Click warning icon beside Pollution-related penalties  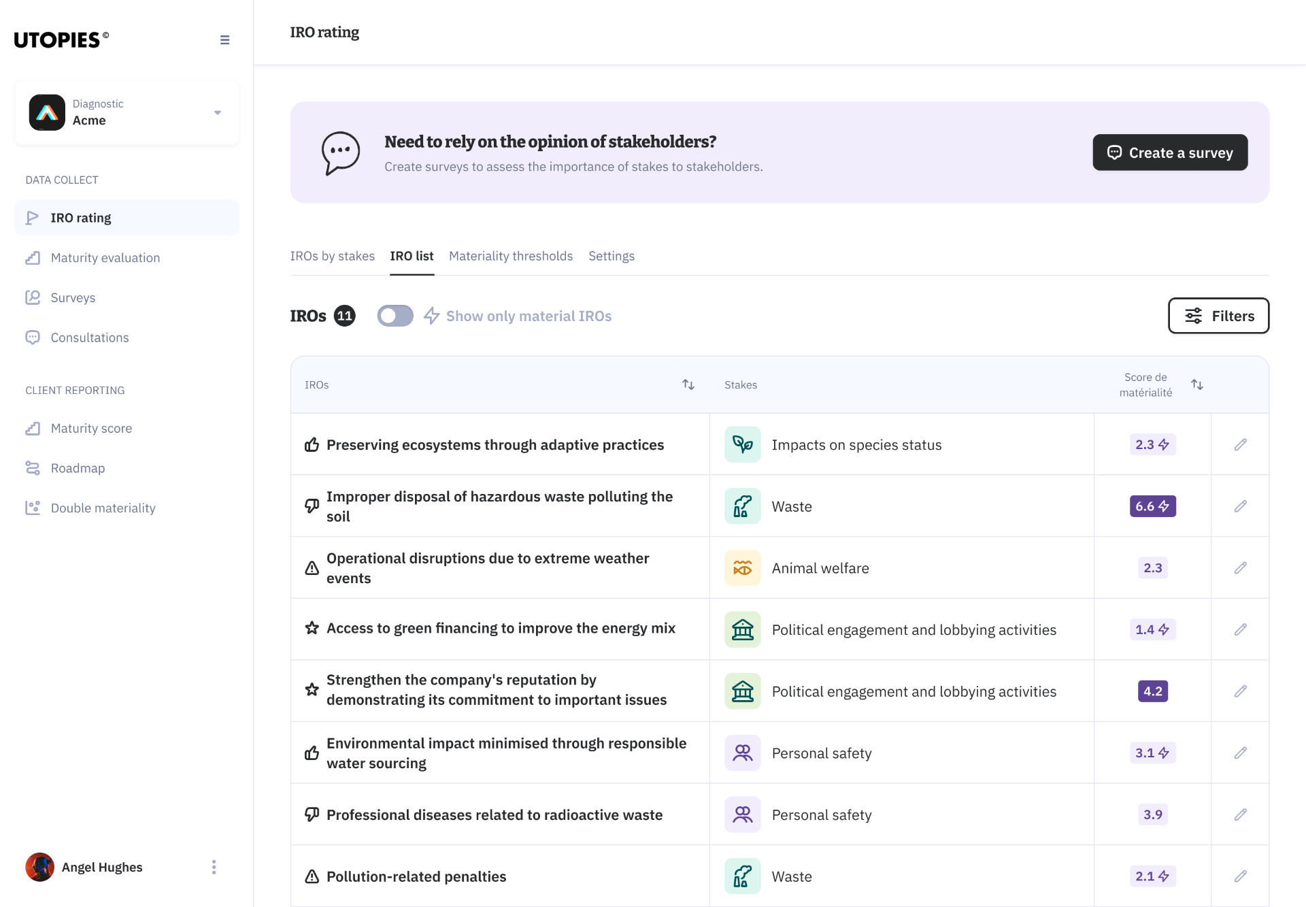coord(312,876)
